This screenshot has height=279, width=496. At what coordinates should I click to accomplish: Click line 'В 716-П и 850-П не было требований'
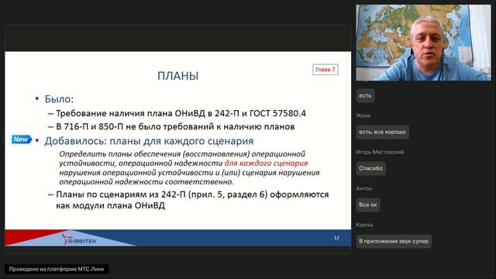coord(175,126)
